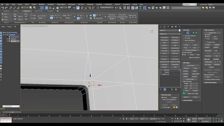
Task: Click the Zoom Extents viewport navigation icon
Action: (x=219, y=119)
